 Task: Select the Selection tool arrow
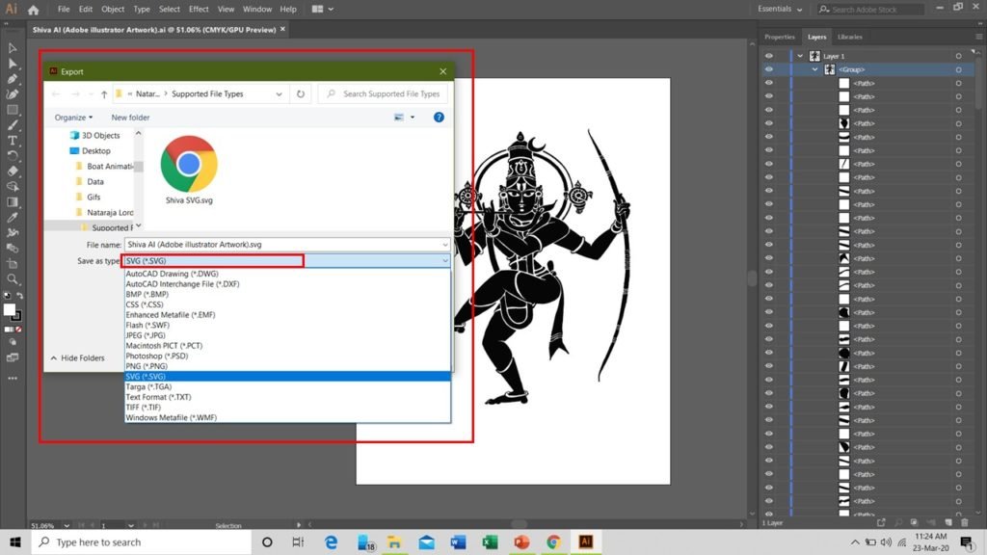(x=12, y=48)
